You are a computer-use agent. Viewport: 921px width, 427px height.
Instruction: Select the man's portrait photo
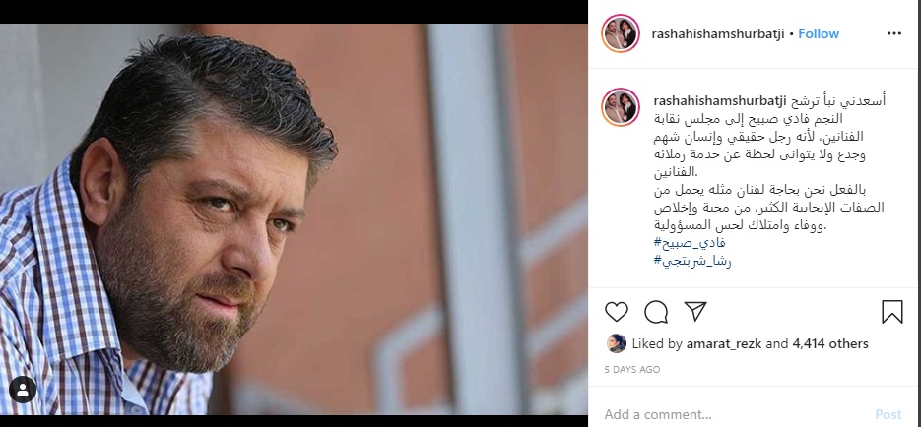(294, 218)
